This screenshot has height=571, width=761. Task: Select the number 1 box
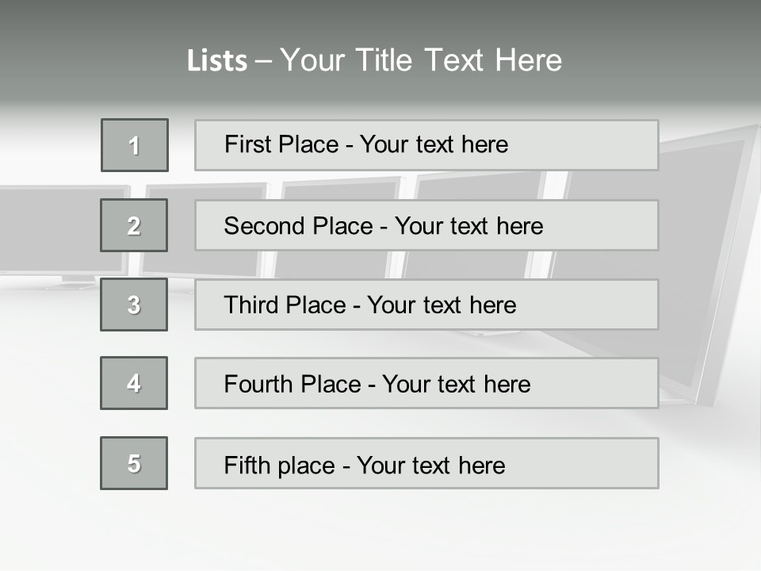[x=135, y=145]
